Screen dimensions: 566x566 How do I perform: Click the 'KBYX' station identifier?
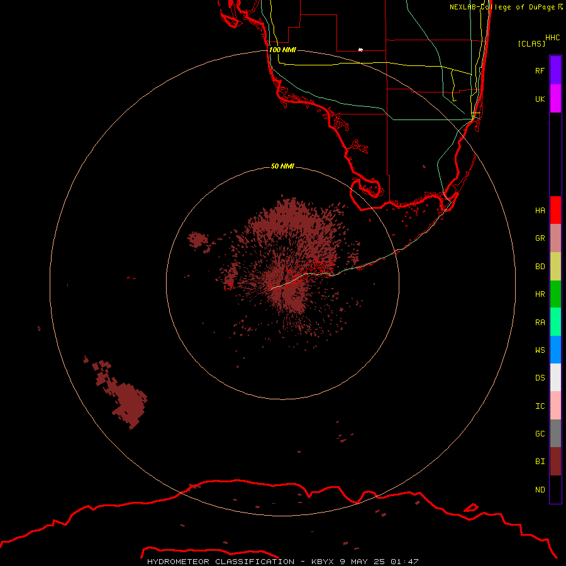click(x=323, y=562)
